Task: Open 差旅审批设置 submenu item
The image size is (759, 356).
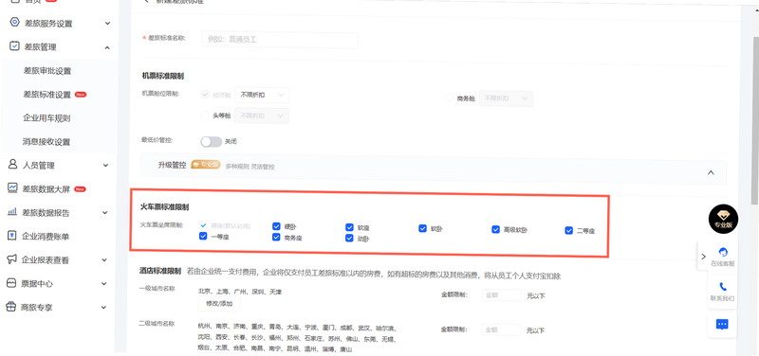Action: coord(47,70)
